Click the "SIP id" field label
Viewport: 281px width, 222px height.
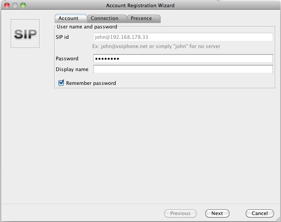pos(62,37)
